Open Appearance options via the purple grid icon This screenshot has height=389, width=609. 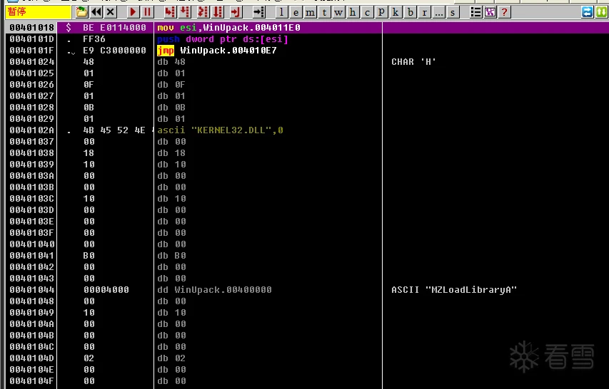tap(490, 12)
